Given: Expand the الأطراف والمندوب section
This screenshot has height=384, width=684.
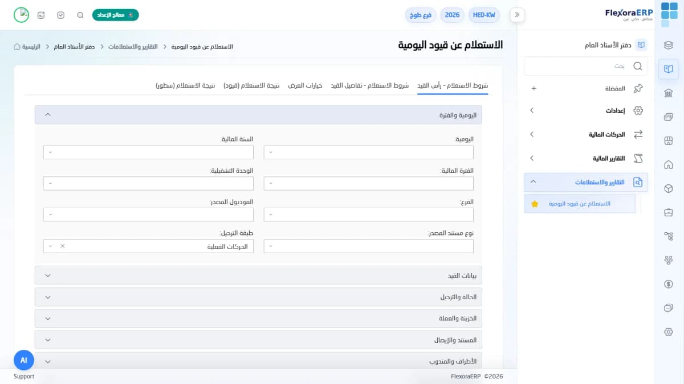Looking at the screenshot, I should 258,361.
